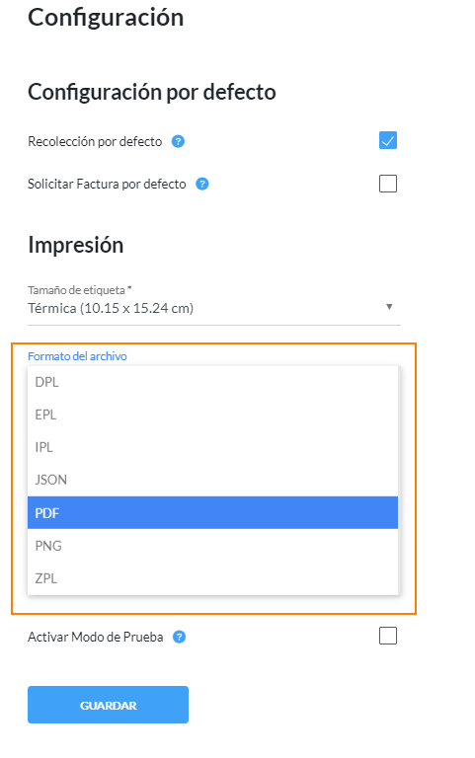Image resolution: width=475 pixels, height=758 pixels.
Task: Select EPL file format option
Action: coord(213,415)
